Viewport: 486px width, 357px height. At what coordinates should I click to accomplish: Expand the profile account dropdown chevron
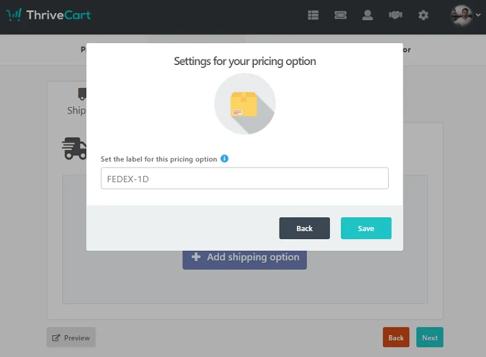(x=479, y=16)
